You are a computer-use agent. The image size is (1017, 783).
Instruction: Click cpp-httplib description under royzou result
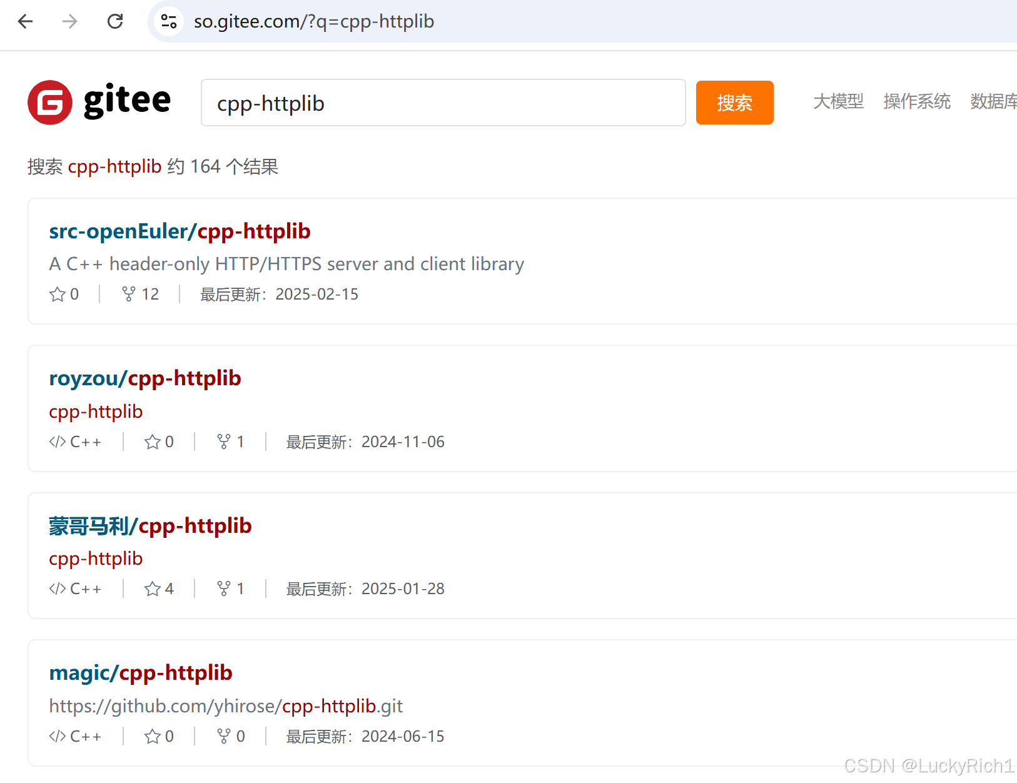click(x=96, y=412)
